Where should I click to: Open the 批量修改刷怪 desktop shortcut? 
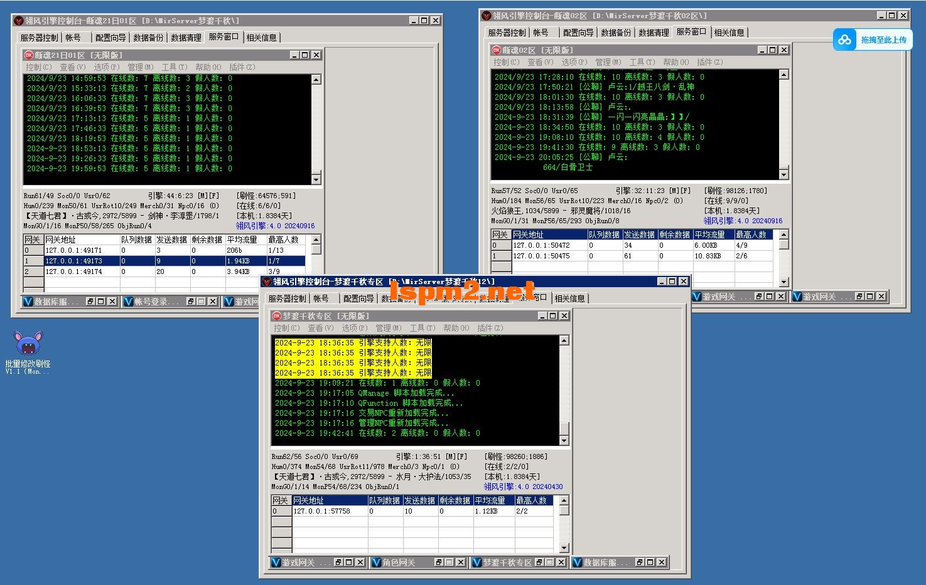(x=28, y=344)
